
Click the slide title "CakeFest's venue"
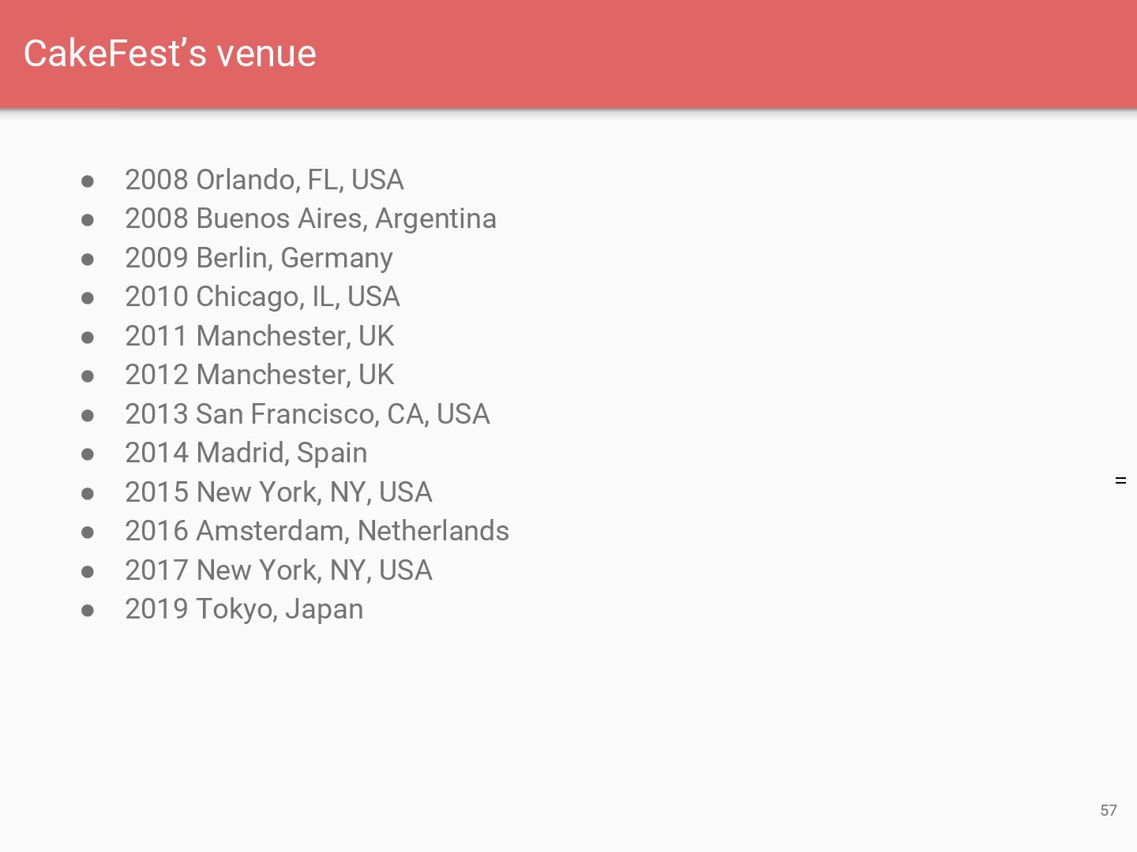[x=170, y=54]
